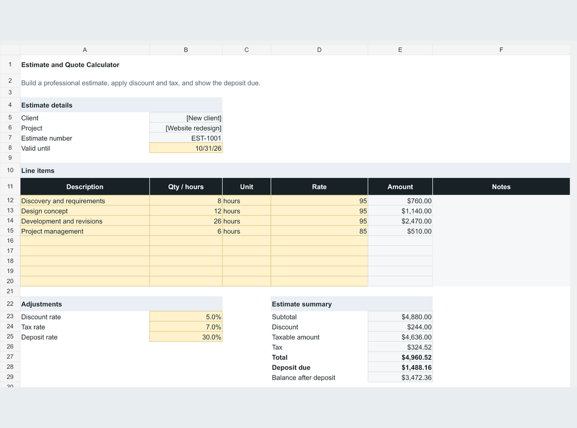Select the Client name input cell

(x=186, y=118)
